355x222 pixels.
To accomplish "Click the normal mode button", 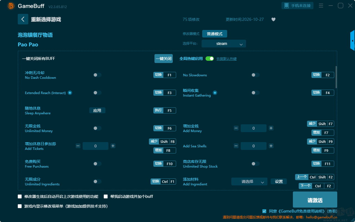I will click(215, 34).
